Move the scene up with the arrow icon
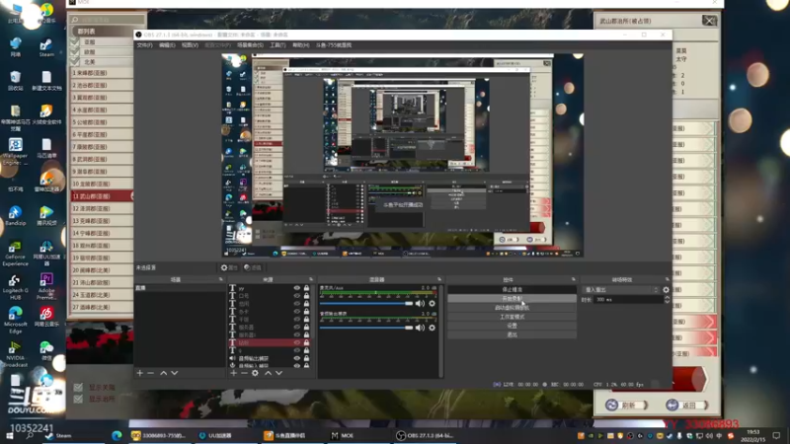790x444 pixels. [x=163, y=373]
